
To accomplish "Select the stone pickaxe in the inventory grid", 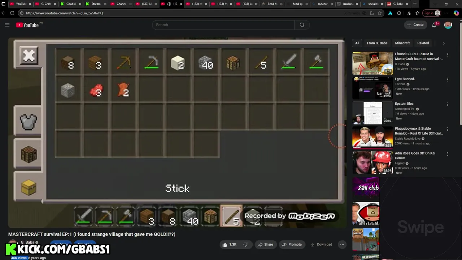I will coord(151,62).
